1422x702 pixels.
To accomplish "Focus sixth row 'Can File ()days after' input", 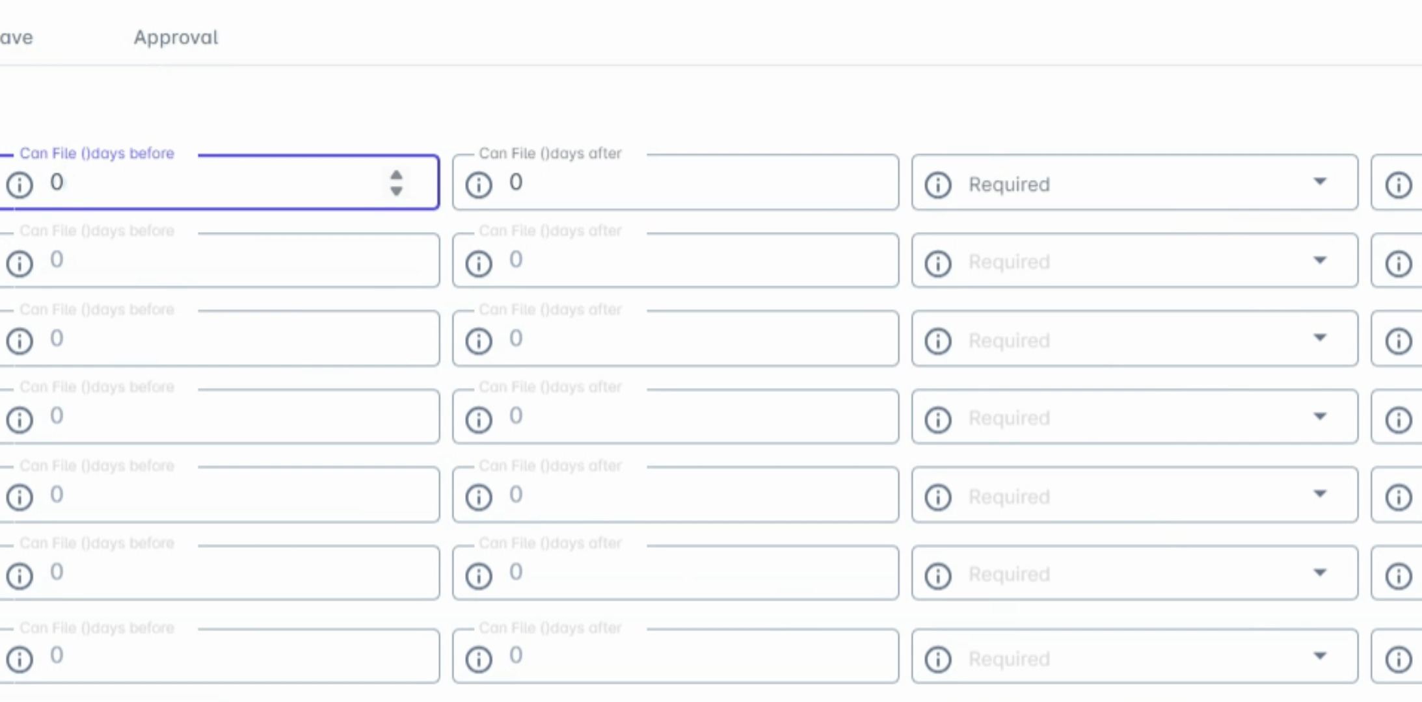I will (690, 573).
